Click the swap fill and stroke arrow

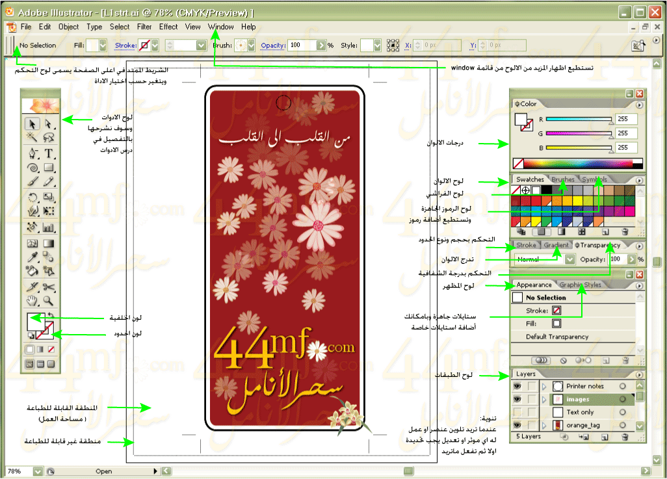pos(51,315)
